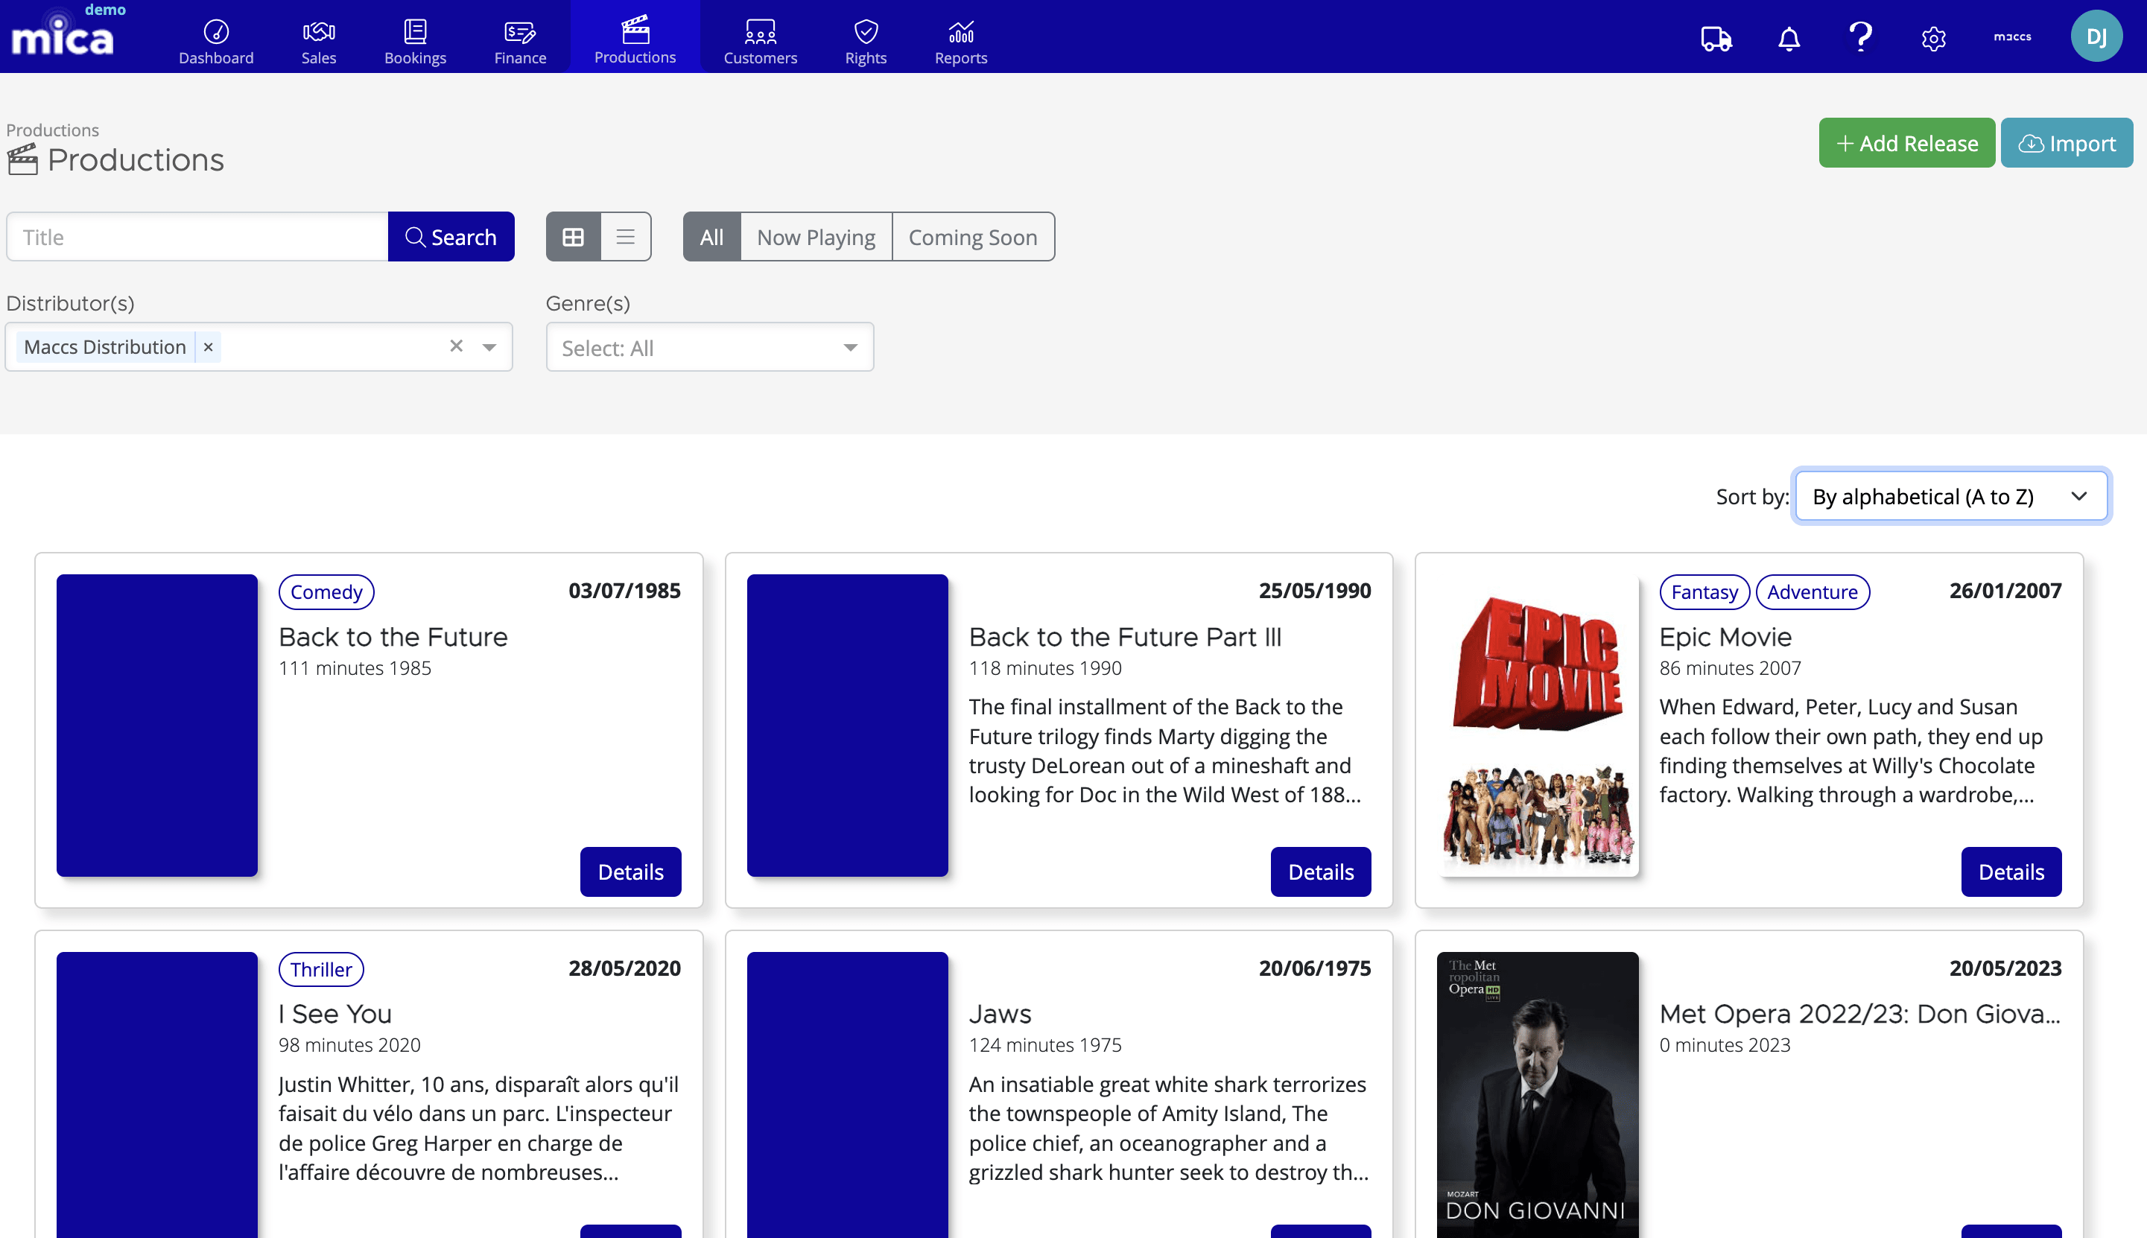Switch to grid view layout
2147x1238 pixels.
click(573, 236)
